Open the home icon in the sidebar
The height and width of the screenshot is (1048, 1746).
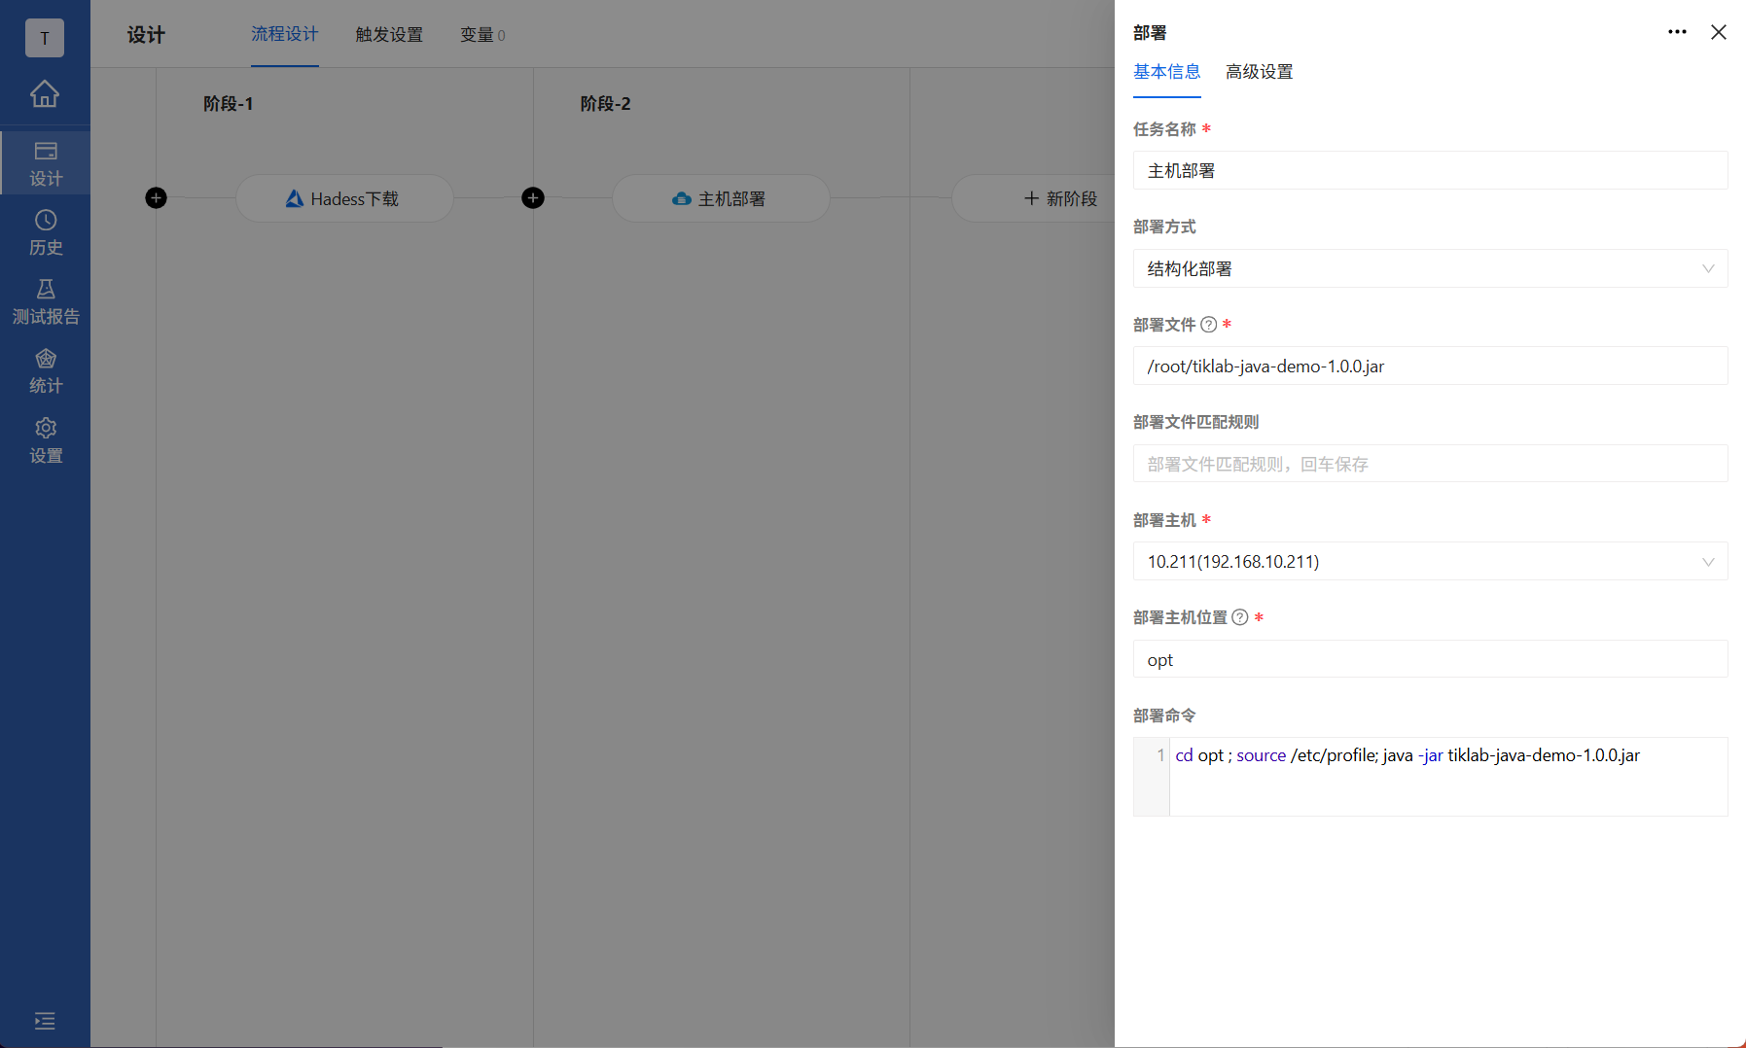pos(45,94)
